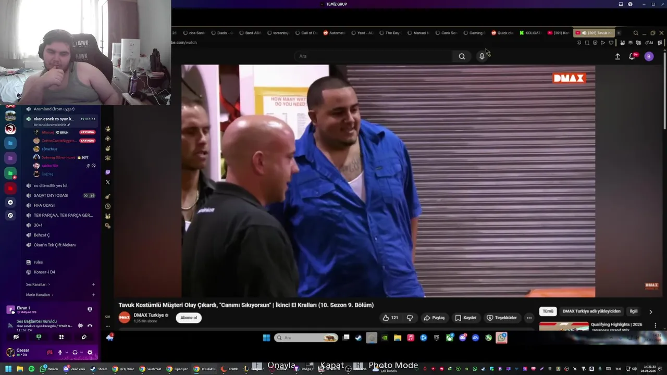Select the DMAX Türkiye adlı yükleyiciden chip
Viewport: 667px width, 375px height.
coord(591,311)
